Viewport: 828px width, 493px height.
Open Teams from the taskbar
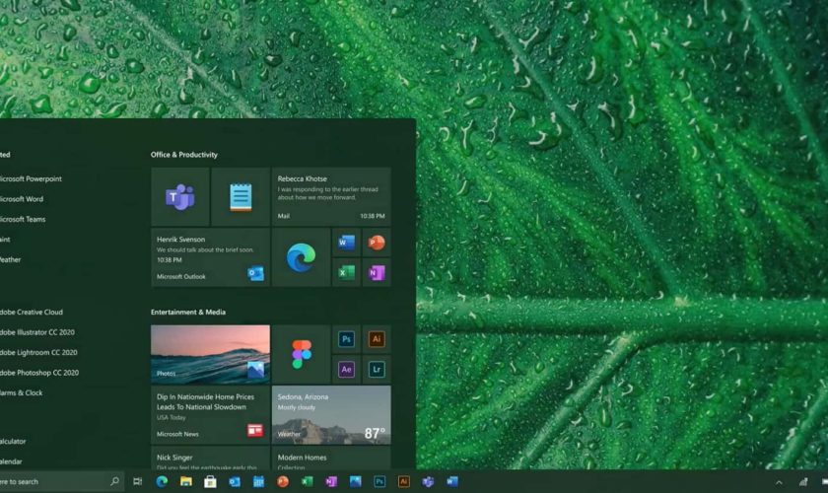tap(428, 481)
